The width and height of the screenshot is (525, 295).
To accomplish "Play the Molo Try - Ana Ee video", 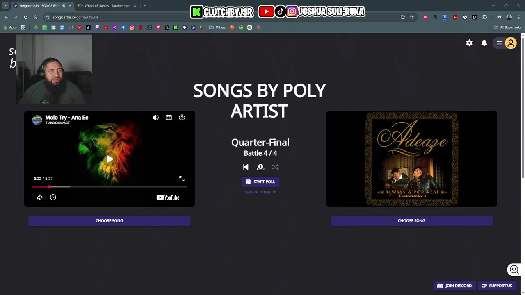I will [110, 159].
